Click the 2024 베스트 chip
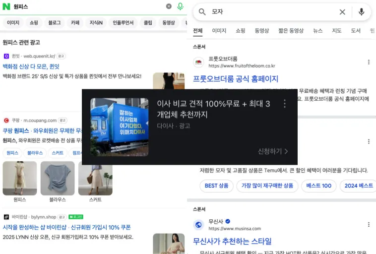Image resolution: width=376 pixels, height=254 pixels. point(359,186)
